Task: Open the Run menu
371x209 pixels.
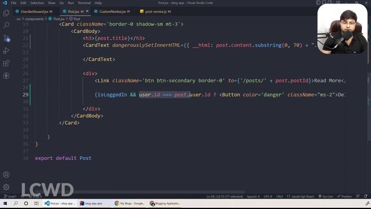Action: 71,3
